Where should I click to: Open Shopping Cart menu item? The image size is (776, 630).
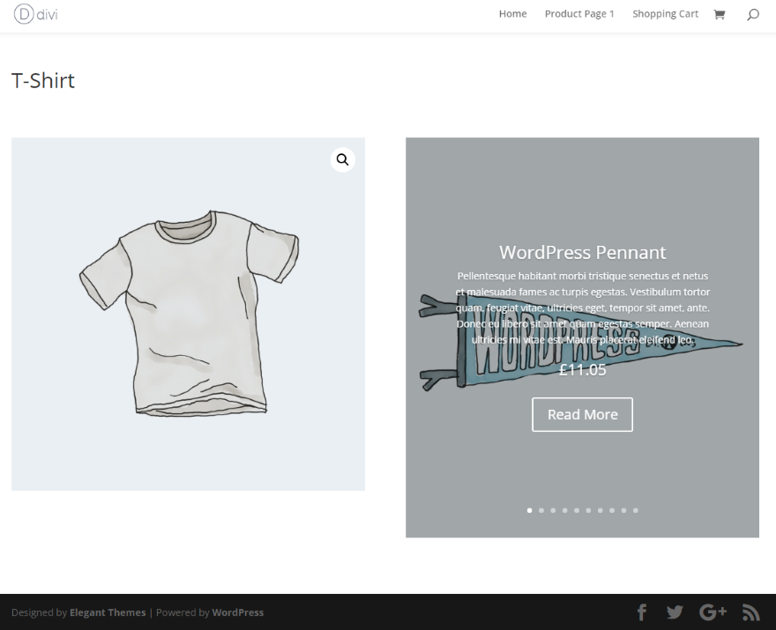click(x=665, y=14)
